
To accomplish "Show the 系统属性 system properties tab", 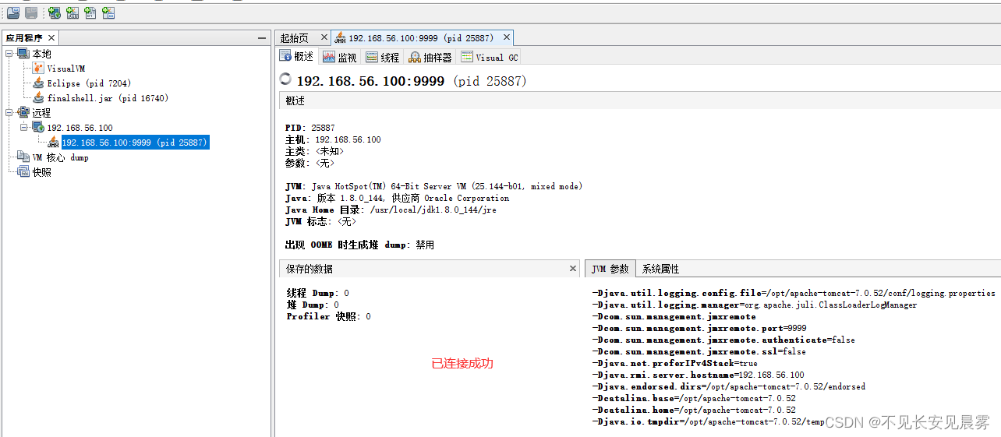I will pyautogui.click(x=660, y=269).
